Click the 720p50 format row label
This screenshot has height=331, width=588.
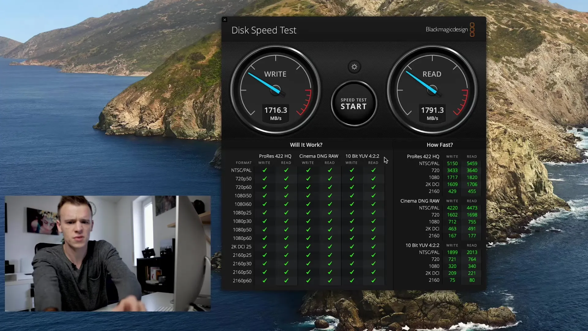pos(243,179)
